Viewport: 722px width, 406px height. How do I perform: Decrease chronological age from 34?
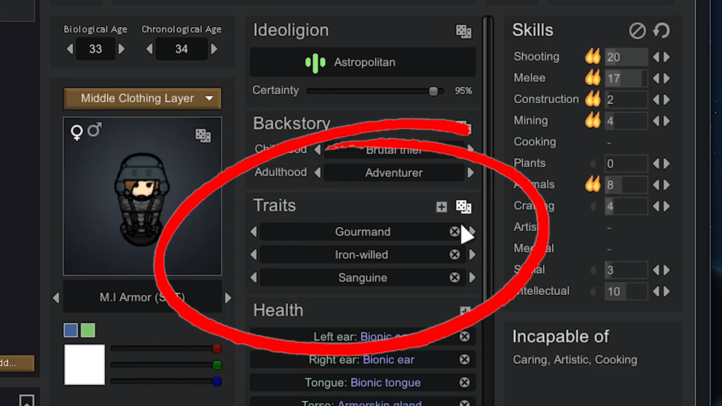pos(149,49)
